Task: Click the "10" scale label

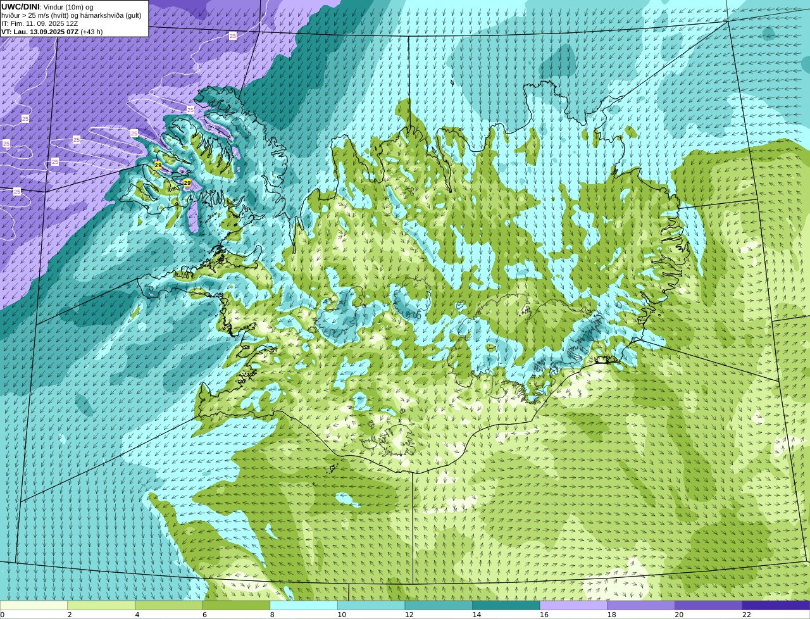Action: [x=342, y=615]
